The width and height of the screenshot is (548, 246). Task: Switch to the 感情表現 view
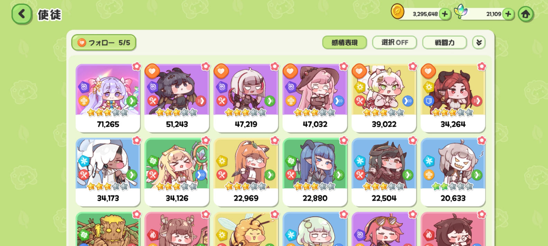(x=344, y=42)
